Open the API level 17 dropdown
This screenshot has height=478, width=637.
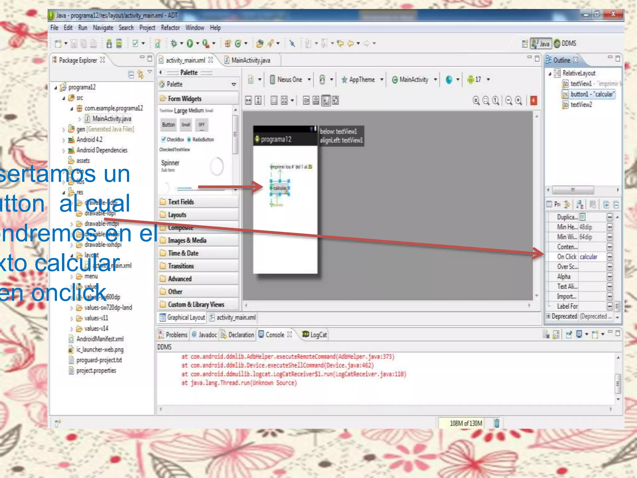[x=478, y=80]
